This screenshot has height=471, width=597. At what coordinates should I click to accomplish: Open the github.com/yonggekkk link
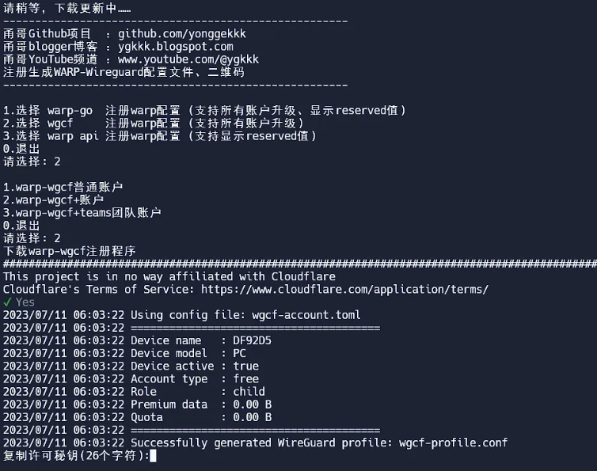(x=181, y=34)
